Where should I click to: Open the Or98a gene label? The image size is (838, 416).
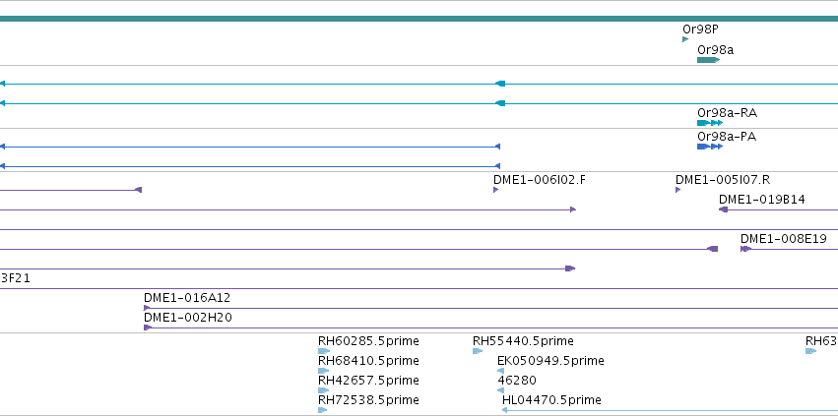[716, 50]
